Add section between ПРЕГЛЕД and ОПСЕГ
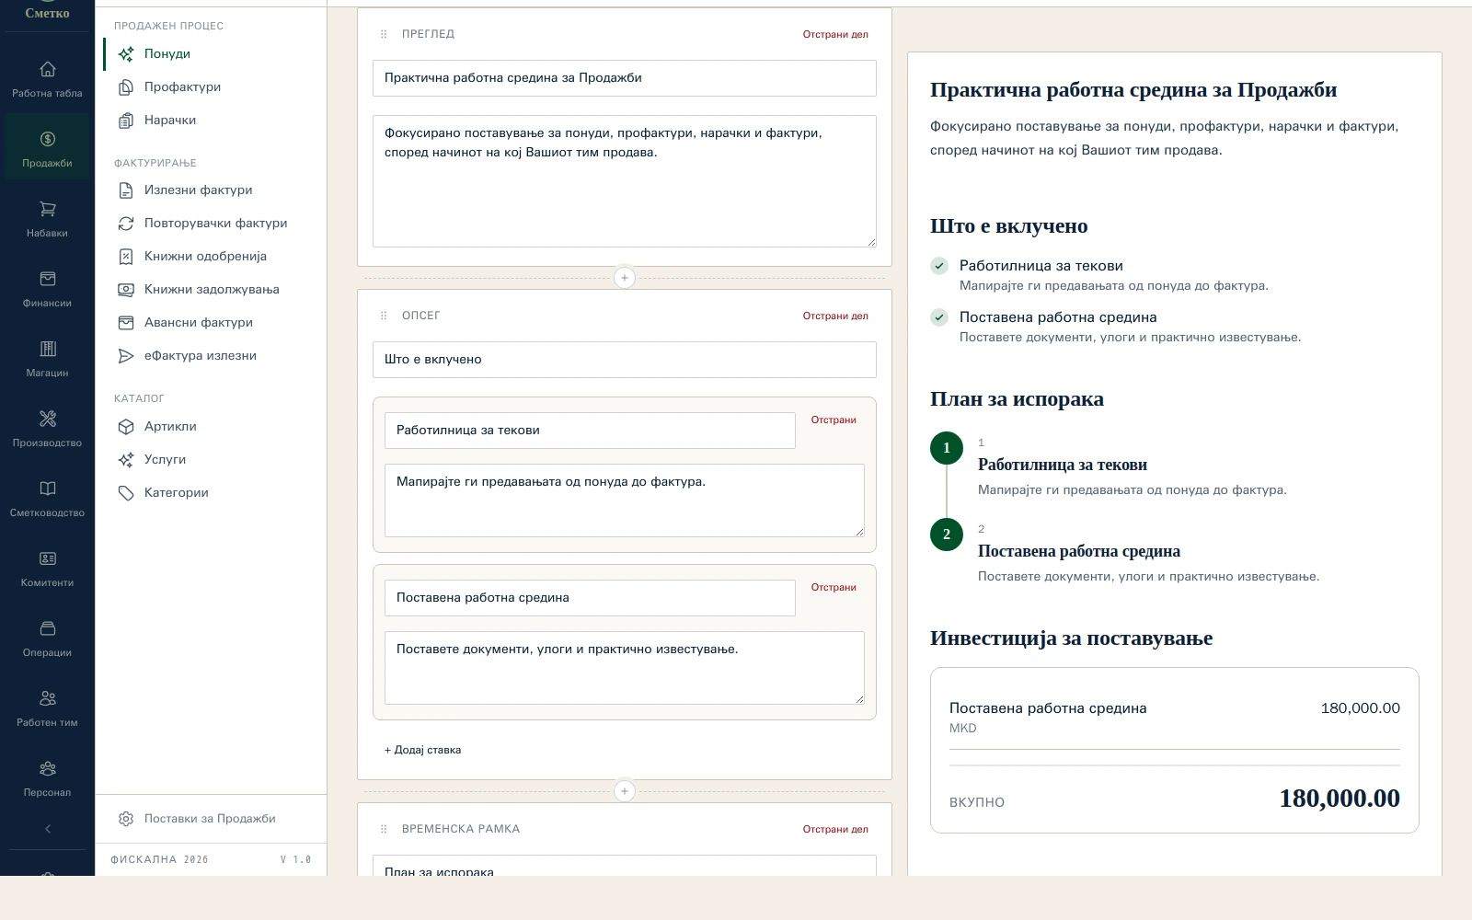The image size is (1472, 920). (625, 278)
